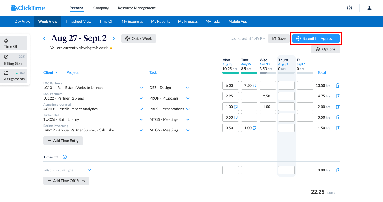This screenshot has height=202, width=383.
Task: Open the Options settings button
Action: click(326, 49)
